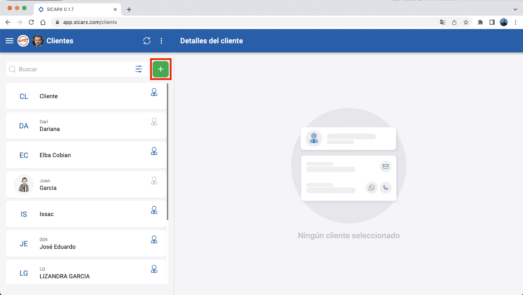Open the Chrome three-dot menu
Viewport: 523px width, 295px height.
point(516,22)
